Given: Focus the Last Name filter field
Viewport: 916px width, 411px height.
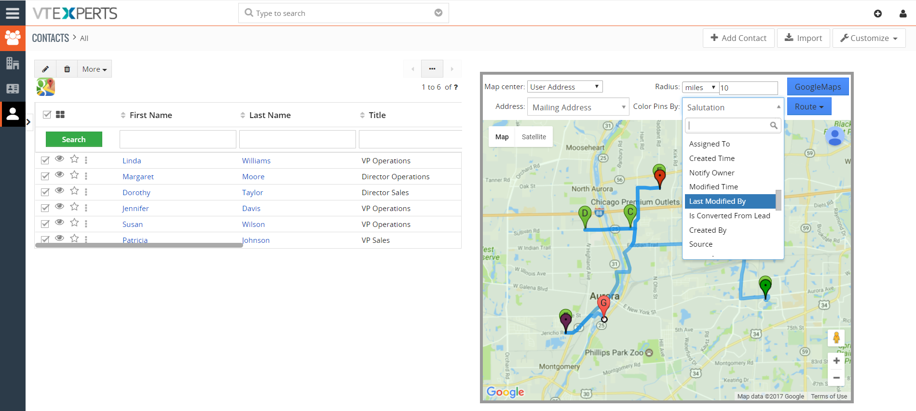Looking at the screenshot, I should pos(298,139).
